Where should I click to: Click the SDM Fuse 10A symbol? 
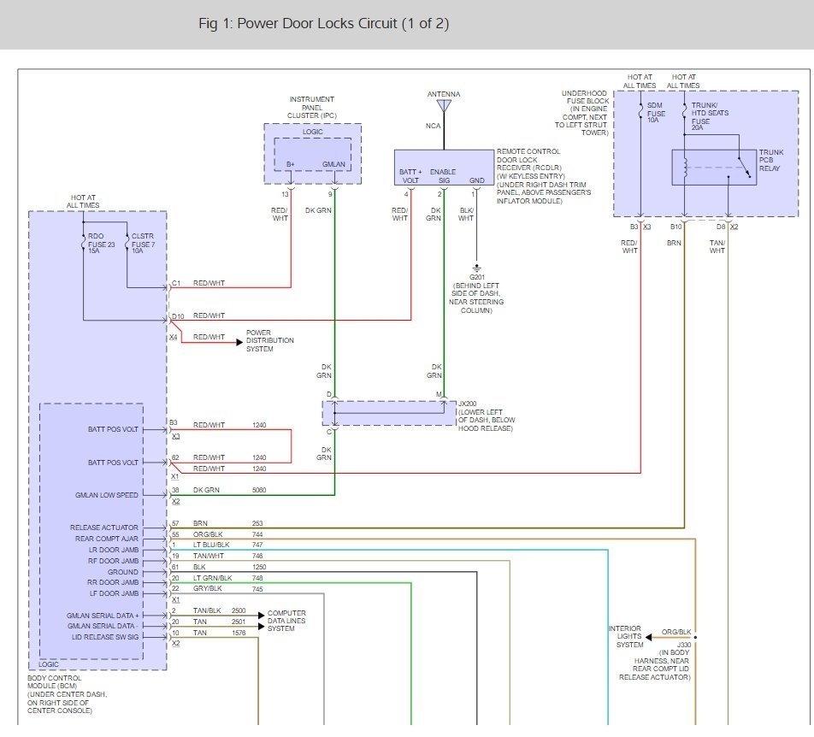[x=640, y=109]
